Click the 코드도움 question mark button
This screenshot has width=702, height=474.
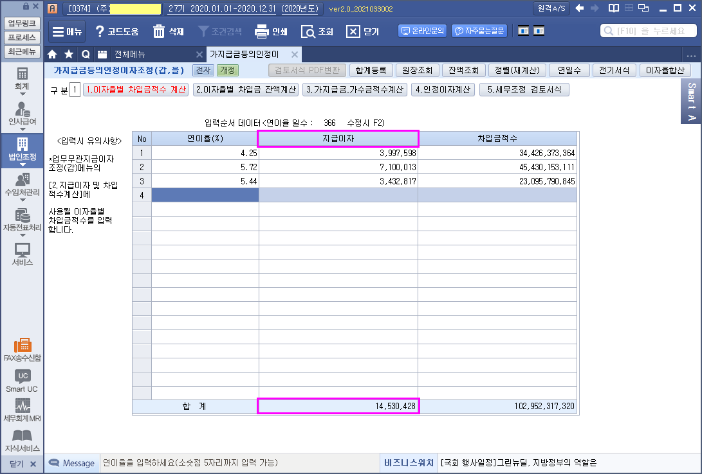tap(117, 31)
